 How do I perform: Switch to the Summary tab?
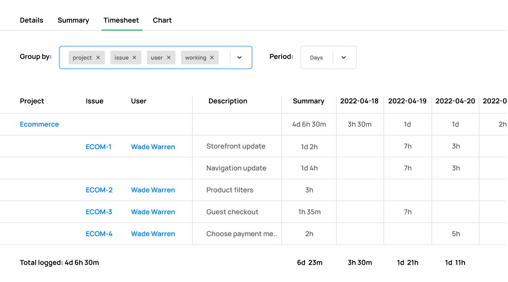click(x=73, y=20)
